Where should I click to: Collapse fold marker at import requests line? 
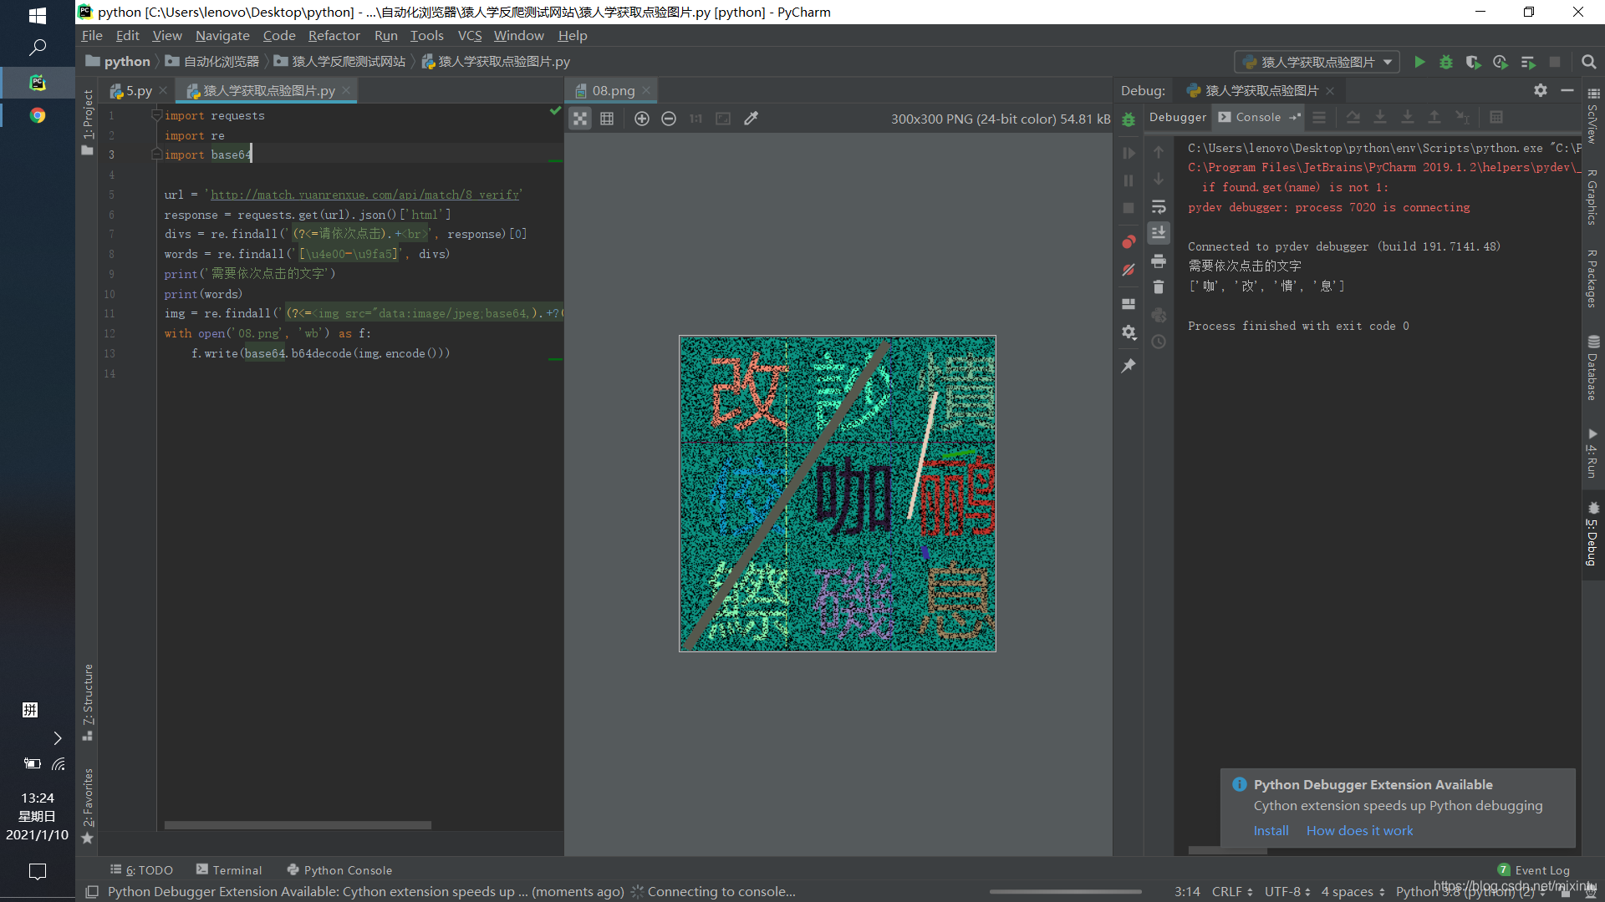click(x=156, y=115)
